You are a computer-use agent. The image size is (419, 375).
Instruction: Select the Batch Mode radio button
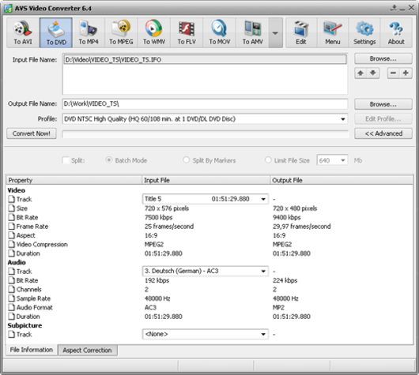[x=109, y=160]
